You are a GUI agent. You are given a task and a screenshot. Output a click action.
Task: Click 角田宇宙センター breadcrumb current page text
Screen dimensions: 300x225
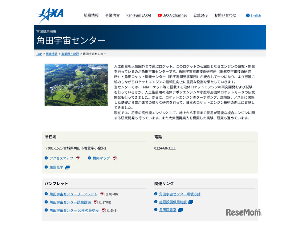[x=94, y=54]
